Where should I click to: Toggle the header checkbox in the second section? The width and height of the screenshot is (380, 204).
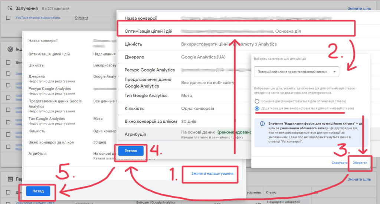(8, 63)
